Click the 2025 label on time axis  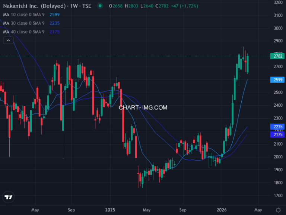110,210
